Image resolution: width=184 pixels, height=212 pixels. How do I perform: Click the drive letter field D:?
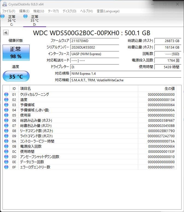pos(94,67)
